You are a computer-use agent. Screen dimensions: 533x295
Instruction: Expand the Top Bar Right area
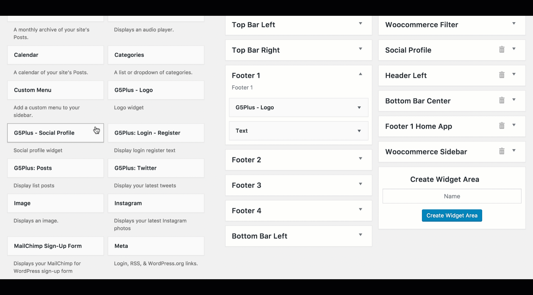point(360,49)
